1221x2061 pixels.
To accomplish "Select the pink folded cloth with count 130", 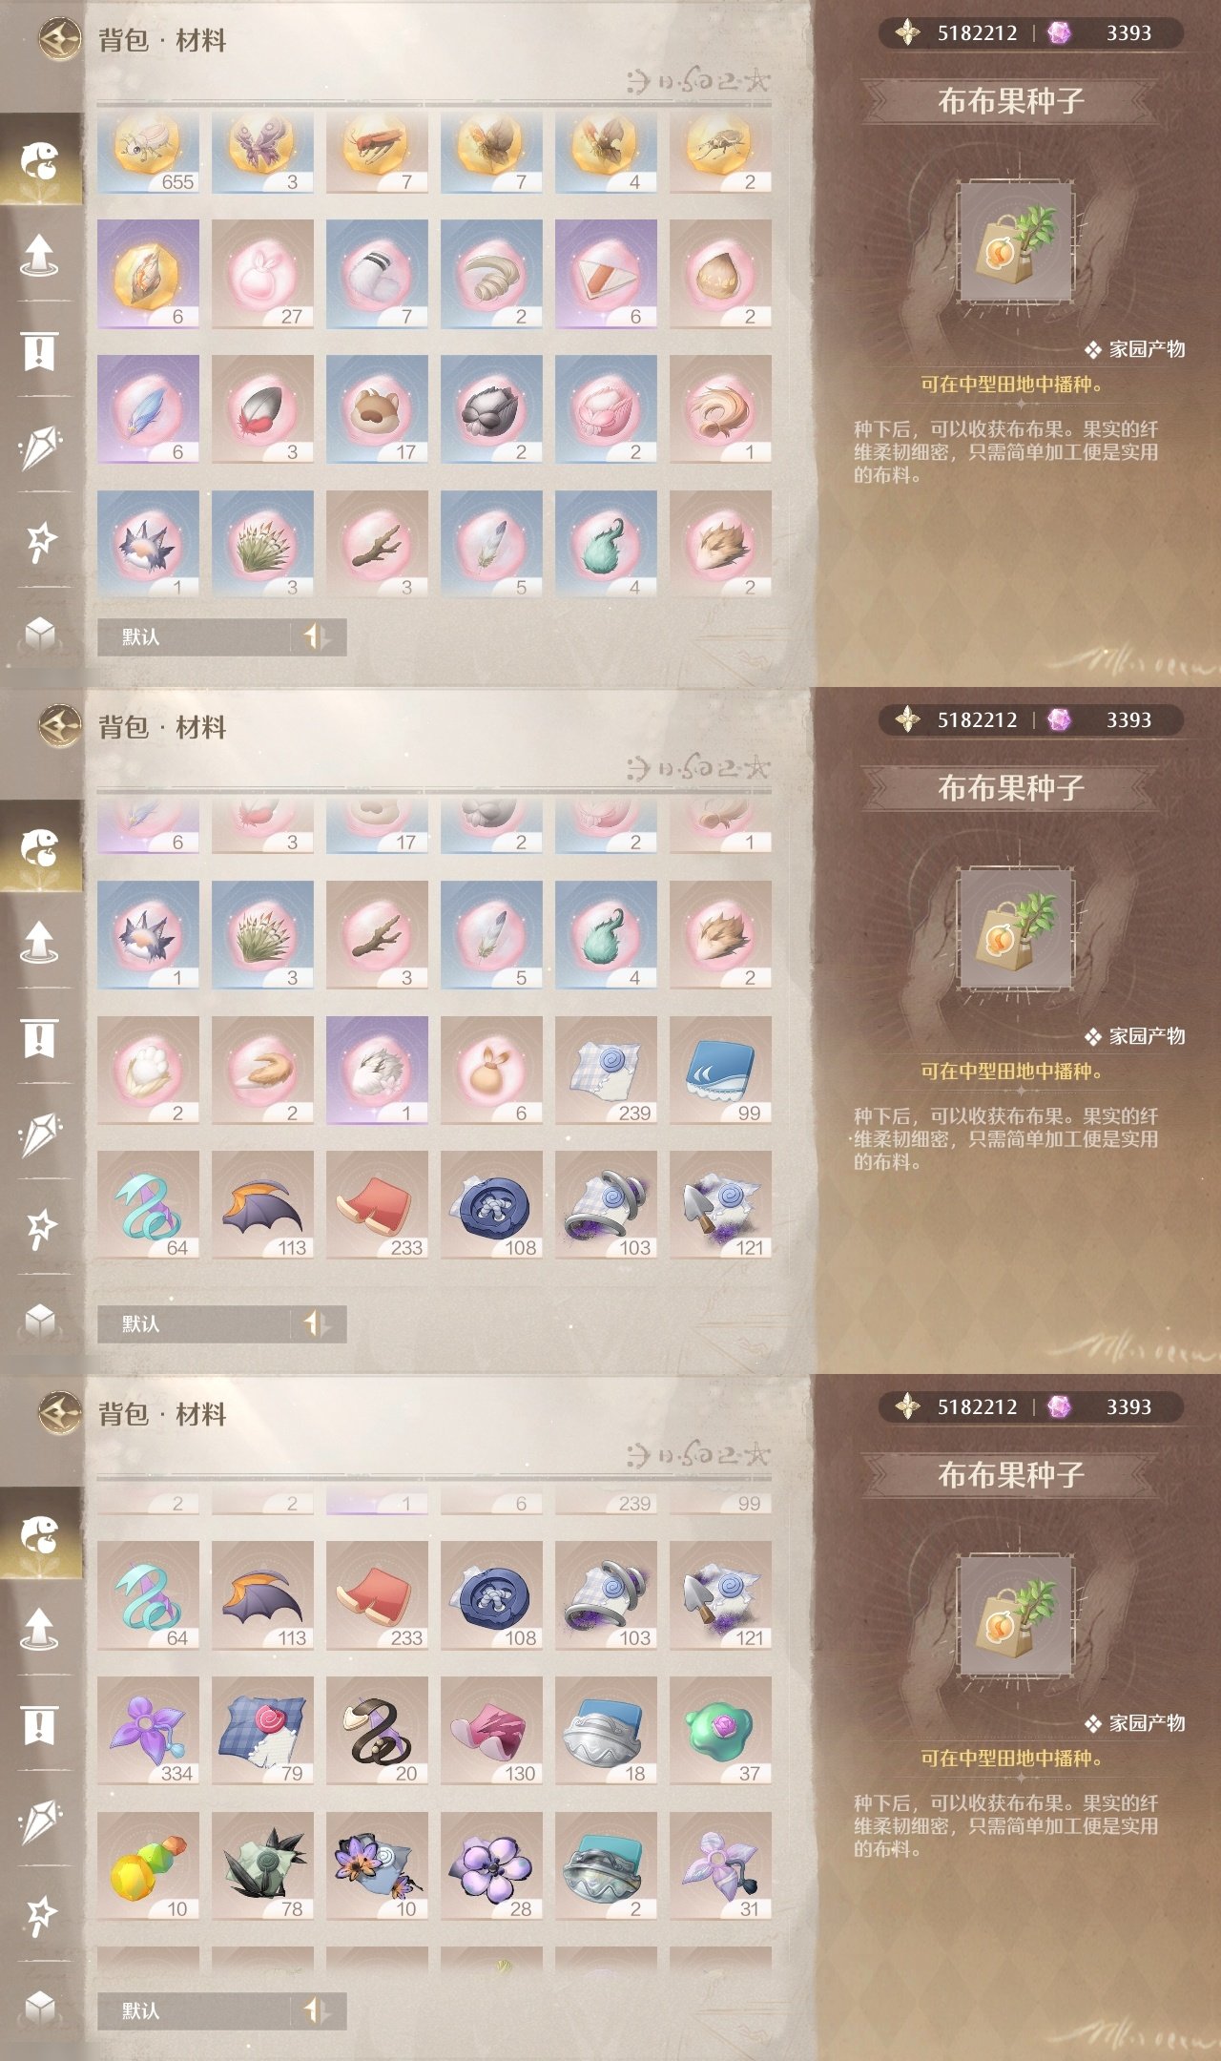I will pyautogui.click(x=491, y=1731).
